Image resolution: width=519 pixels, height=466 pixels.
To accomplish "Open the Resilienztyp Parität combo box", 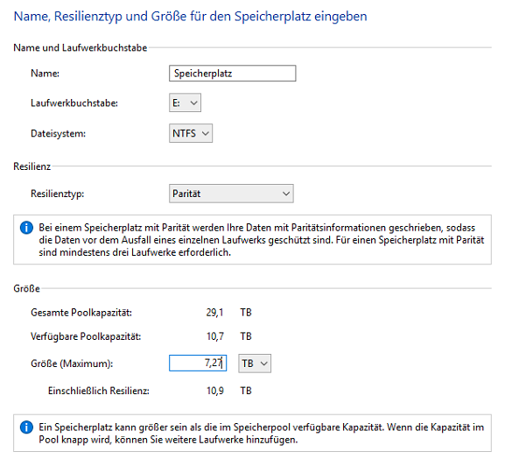I will click(231, 194).
